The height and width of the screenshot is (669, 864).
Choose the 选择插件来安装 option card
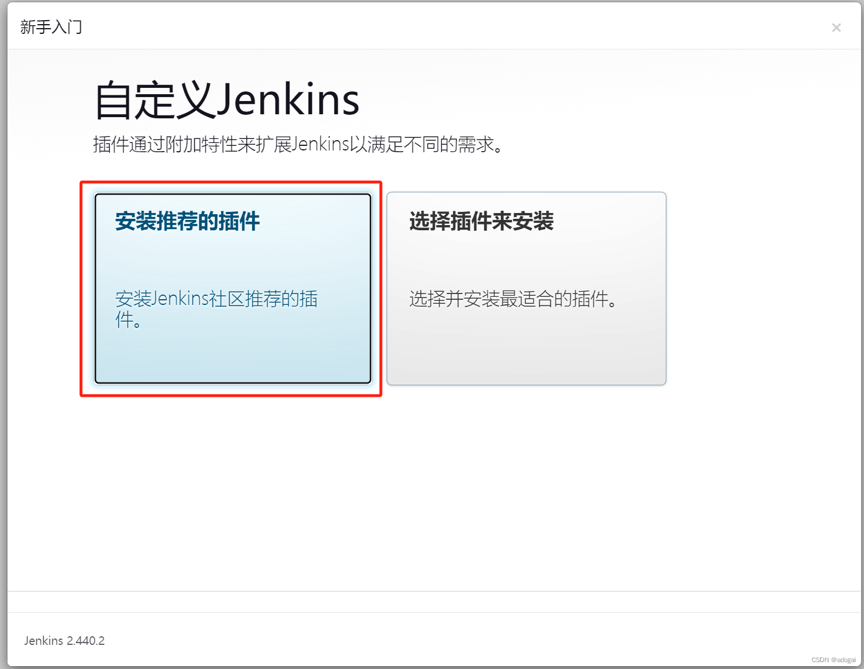pyautogui.click(x=526, y=288)
